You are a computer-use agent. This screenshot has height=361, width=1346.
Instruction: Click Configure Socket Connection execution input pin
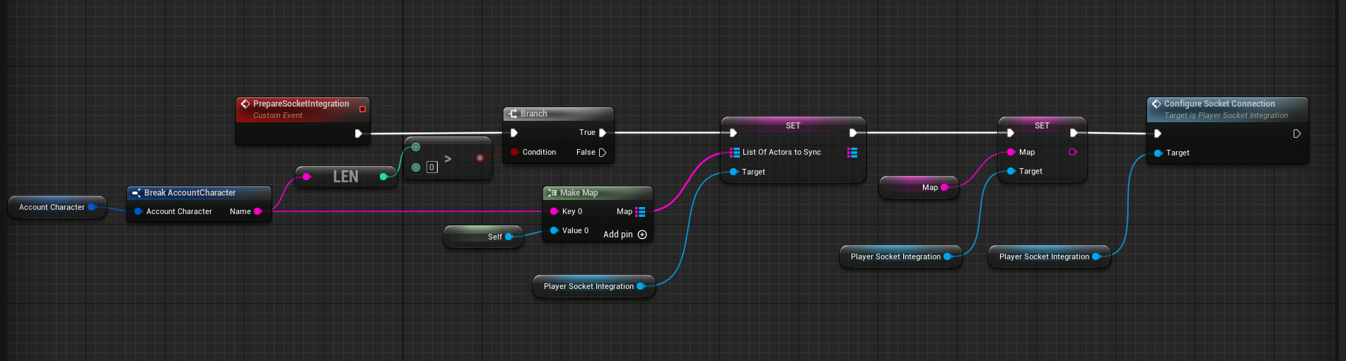tap(1158, 133)
